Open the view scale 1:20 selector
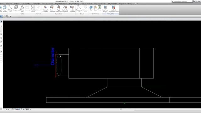 [8, 109]
